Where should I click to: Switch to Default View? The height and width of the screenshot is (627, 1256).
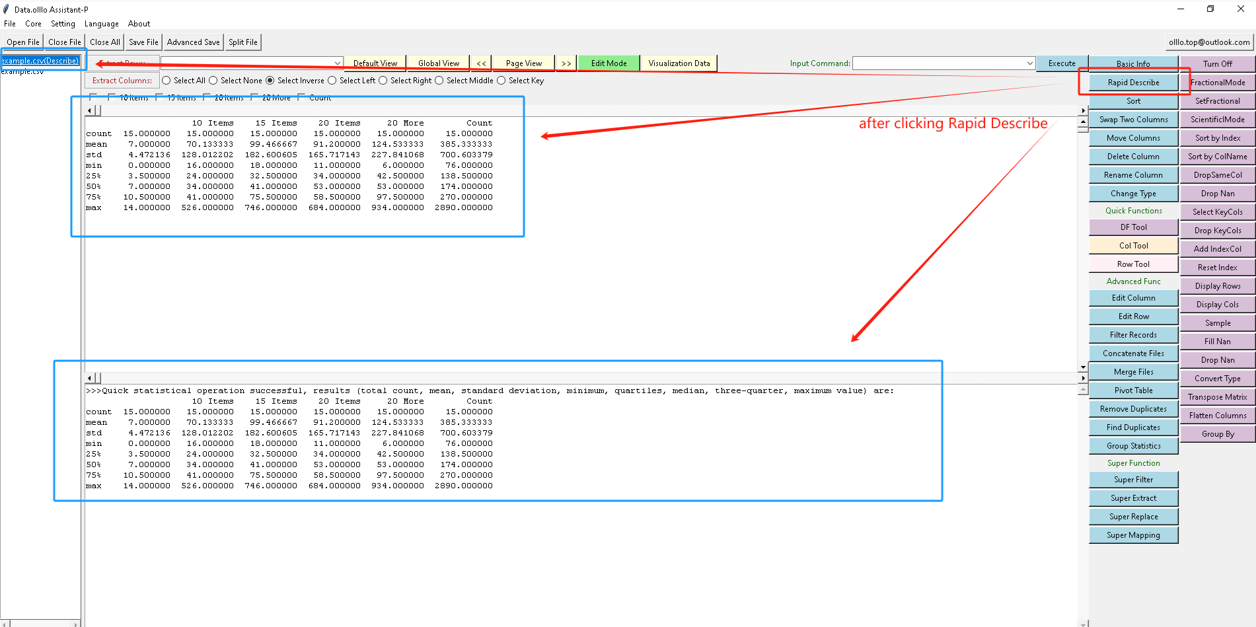375,63
